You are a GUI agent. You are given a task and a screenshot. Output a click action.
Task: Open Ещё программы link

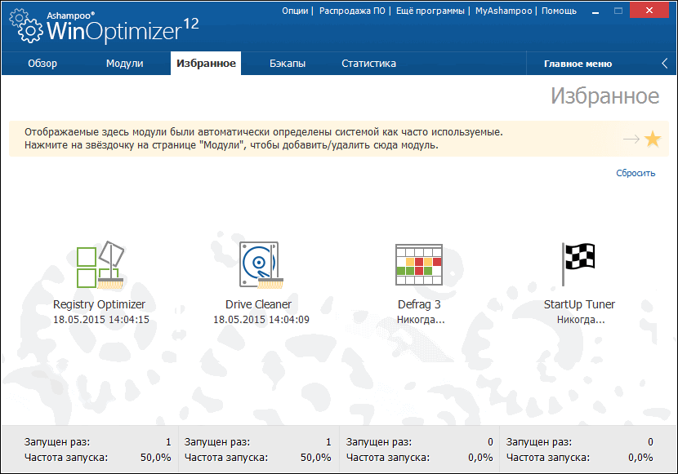coord(430,11)
